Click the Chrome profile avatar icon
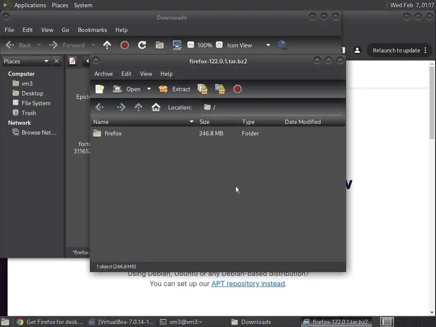Screen dimensions: 436x327 click(357, 50)
